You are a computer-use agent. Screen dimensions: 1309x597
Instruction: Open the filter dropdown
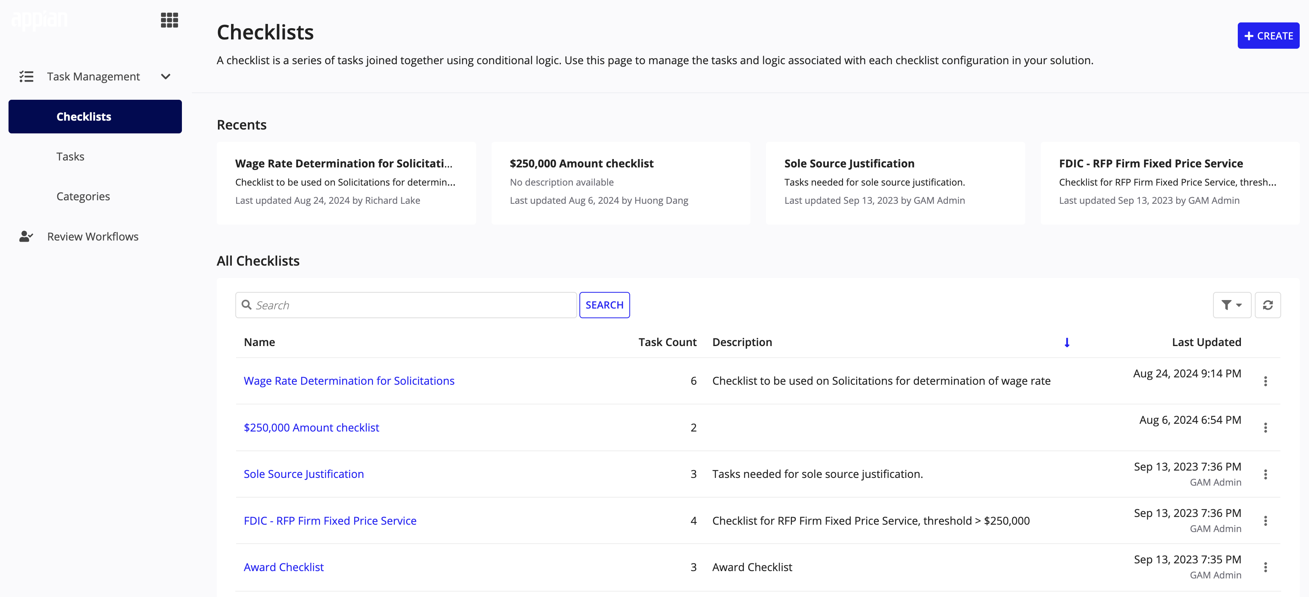(x=1232, y=305)
